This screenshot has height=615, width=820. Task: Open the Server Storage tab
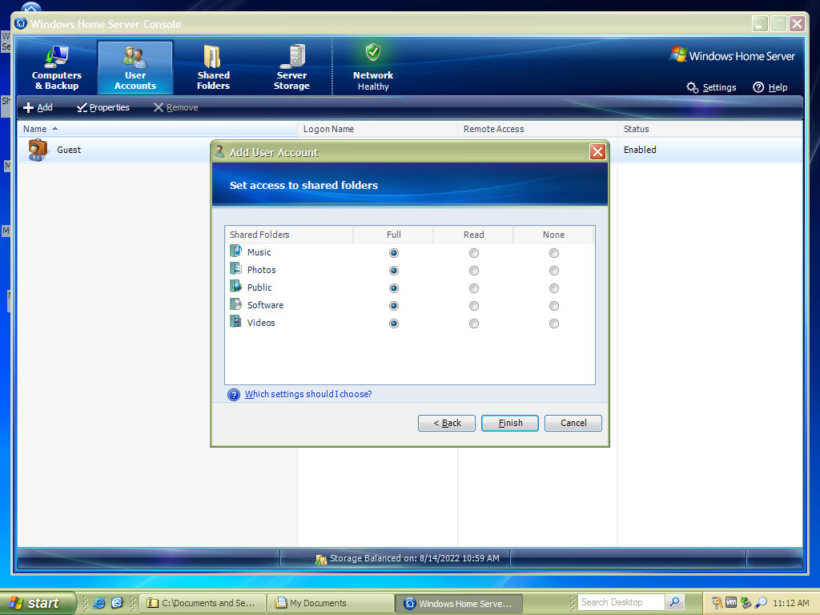[291, 67]
